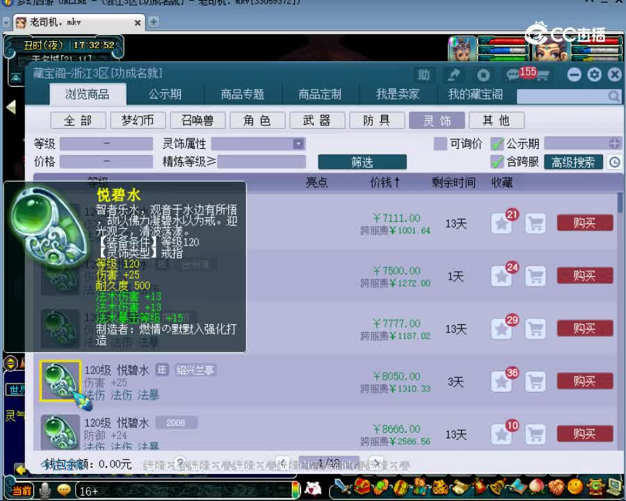Sort listings by 价钱 column header

coord(385,182)
